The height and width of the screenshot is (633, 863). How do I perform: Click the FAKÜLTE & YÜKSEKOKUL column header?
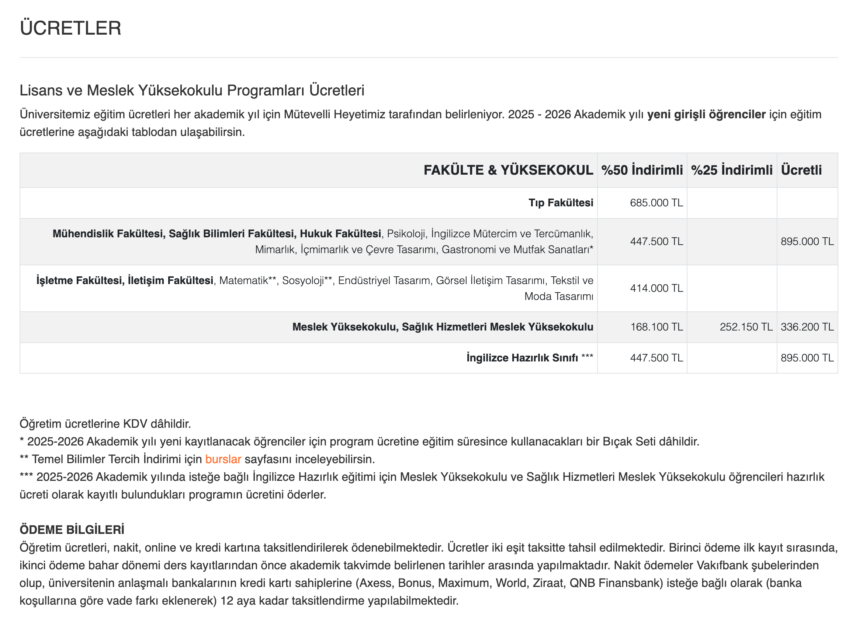pos(508,170)
